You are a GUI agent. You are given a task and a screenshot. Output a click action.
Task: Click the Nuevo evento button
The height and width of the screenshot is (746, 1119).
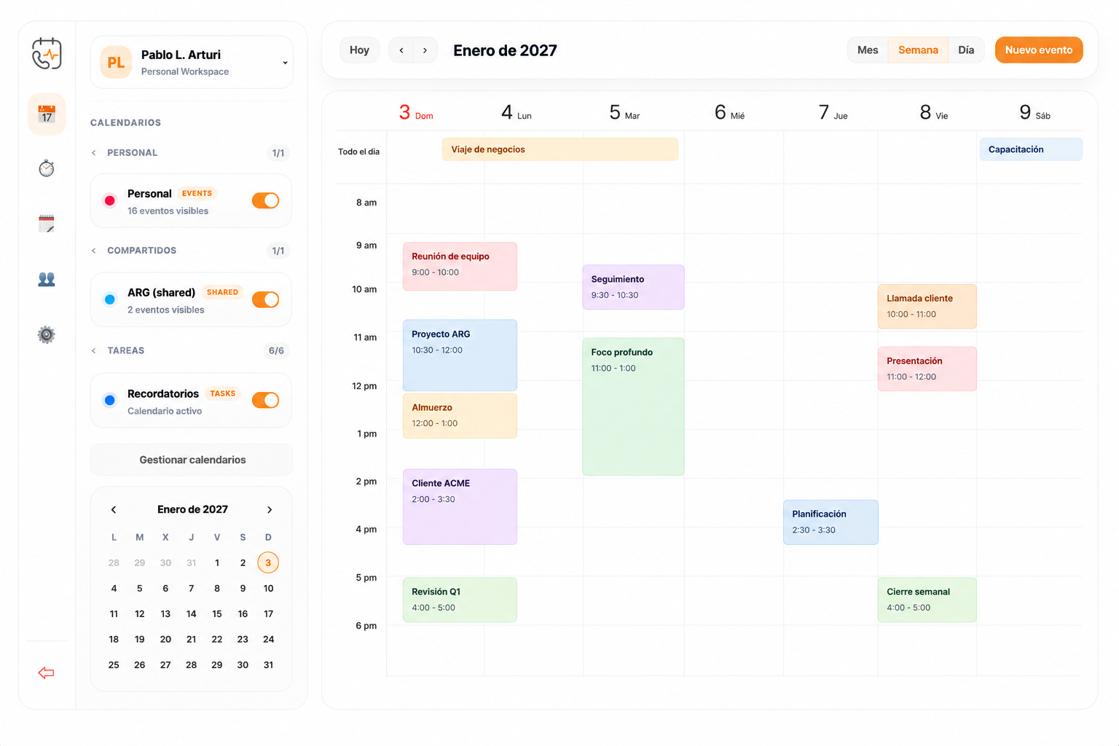click(1039, 50)
